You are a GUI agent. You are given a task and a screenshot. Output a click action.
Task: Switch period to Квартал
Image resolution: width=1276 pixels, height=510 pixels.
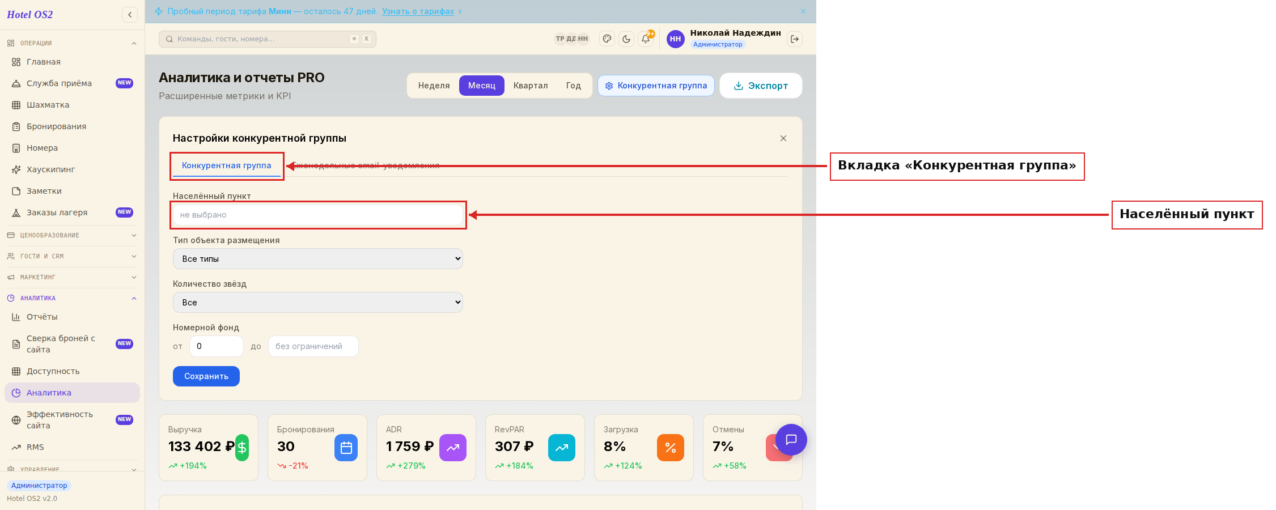point(531,86)
